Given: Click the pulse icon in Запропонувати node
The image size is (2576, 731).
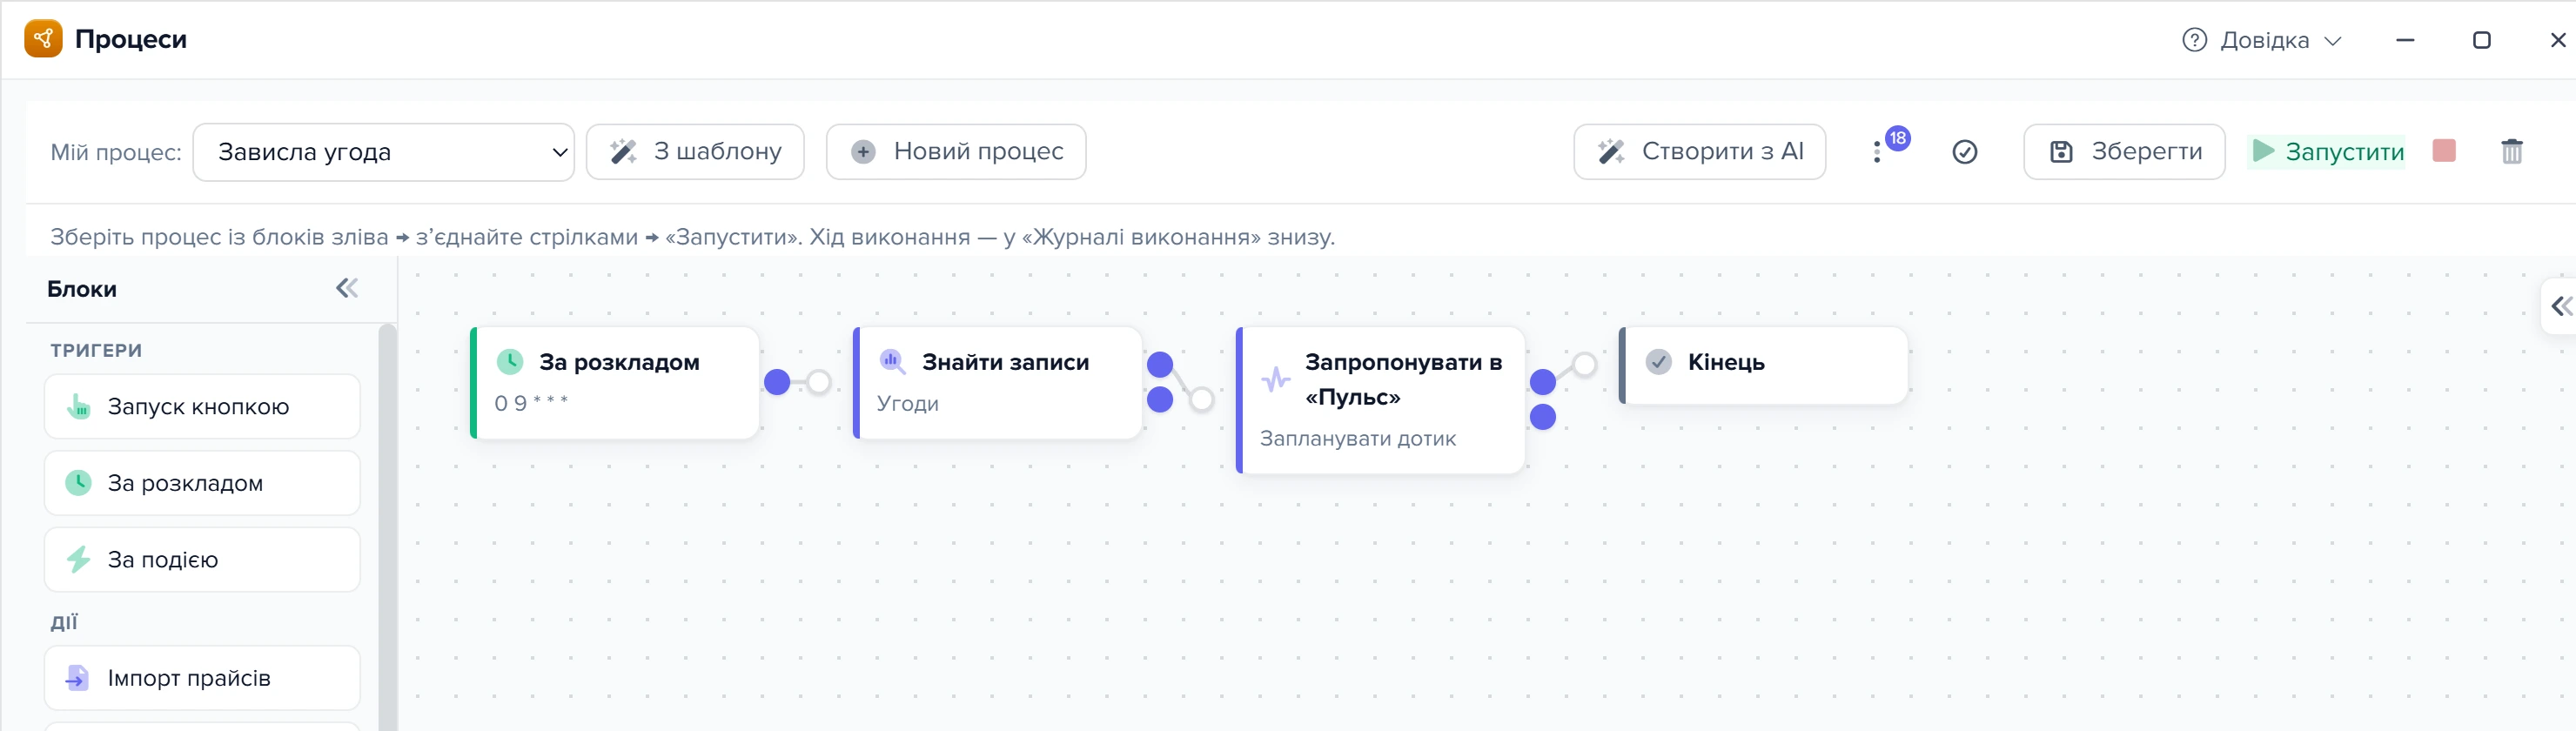Looking at the screenshot, I should [1275, 380].
